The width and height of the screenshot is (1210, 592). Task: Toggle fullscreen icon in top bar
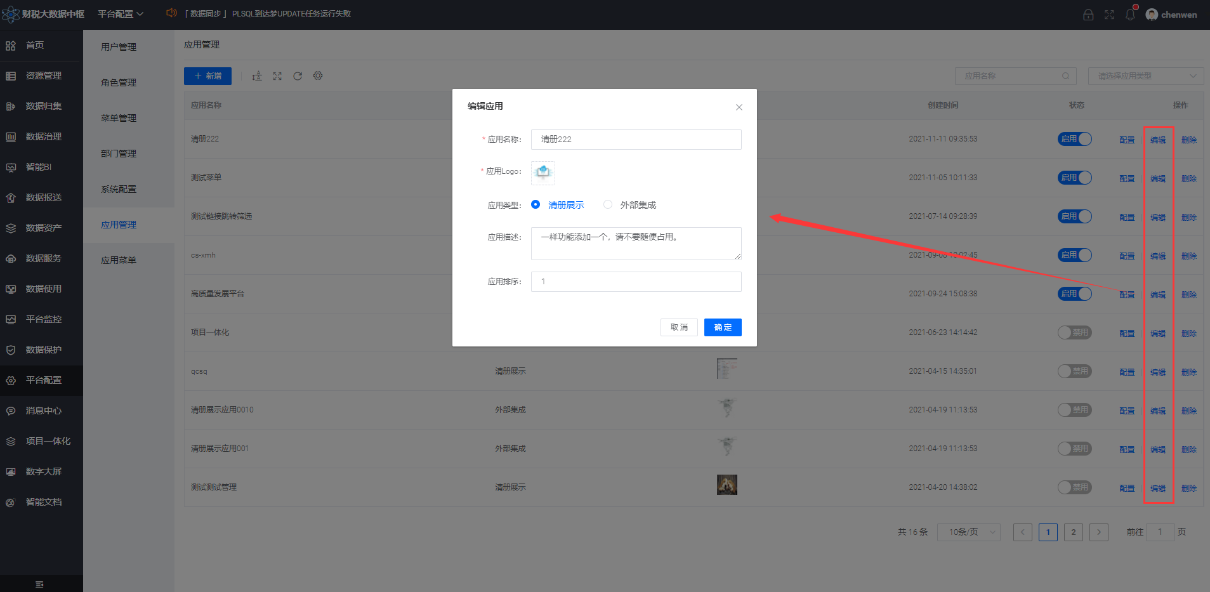coord(1109,15)
